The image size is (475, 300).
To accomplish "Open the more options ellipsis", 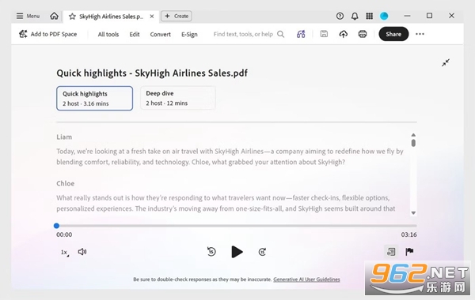I will pyautogui.click(x=420, y=34).
